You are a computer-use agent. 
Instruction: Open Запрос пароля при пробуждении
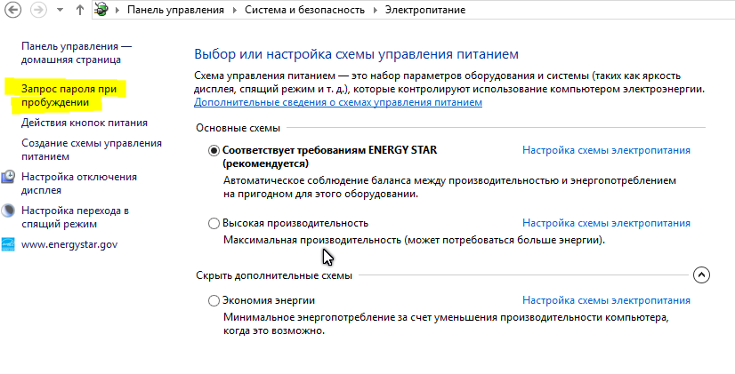[x=69, y=95]
